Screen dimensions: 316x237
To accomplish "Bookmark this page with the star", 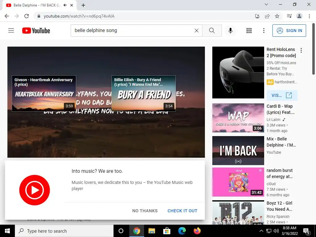I will tap(277, 16).
